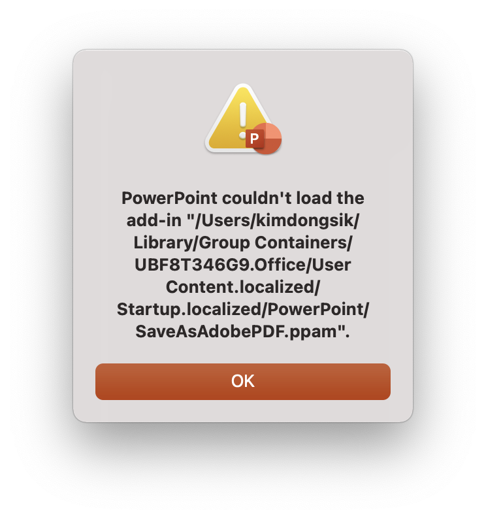486x519 pixels.
Task: Click the white letter P on the red square
Action: click(x=254, y=139)
